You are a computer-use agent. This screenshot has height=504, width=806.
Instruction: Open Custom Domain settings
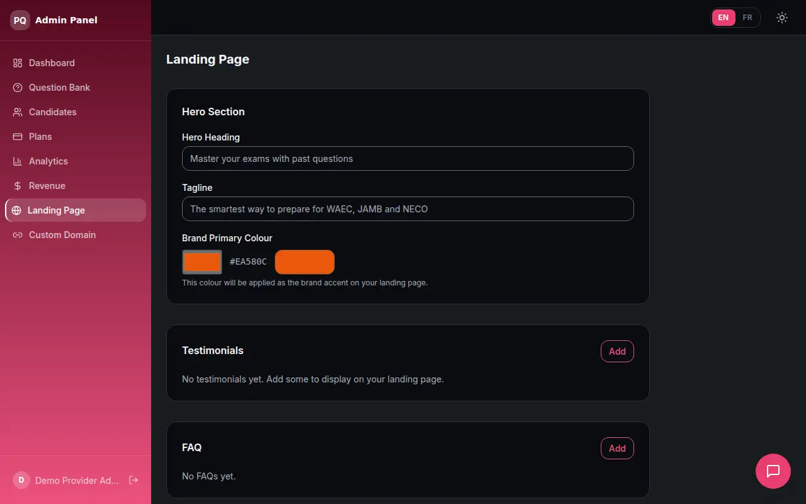pyautogui.click(x=76, y=235)
